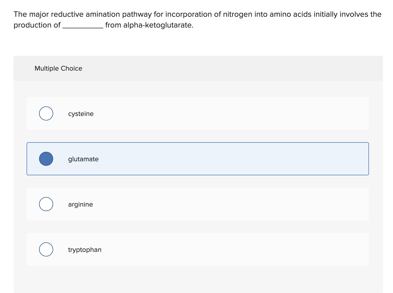Click the Multiple Choice header

58,68
